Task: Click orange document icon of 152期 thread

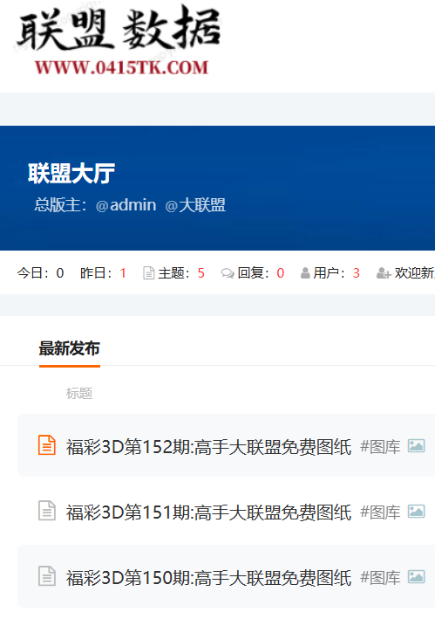Action: tap(47, 445)
